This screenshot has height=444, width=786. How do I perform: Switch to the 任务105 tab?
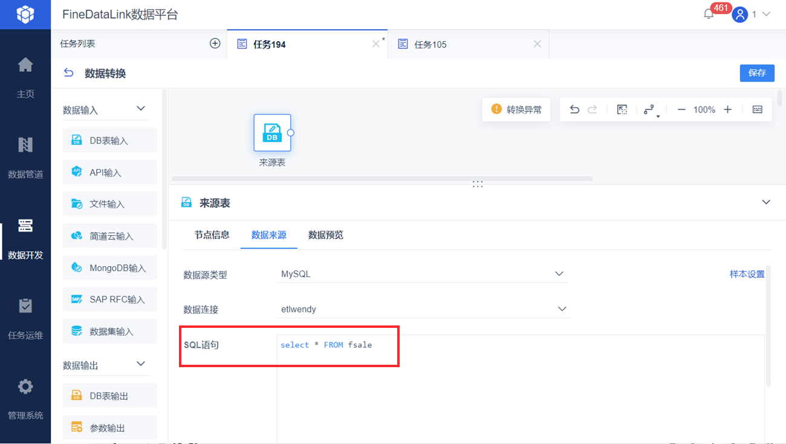click(x=430, y=44)
